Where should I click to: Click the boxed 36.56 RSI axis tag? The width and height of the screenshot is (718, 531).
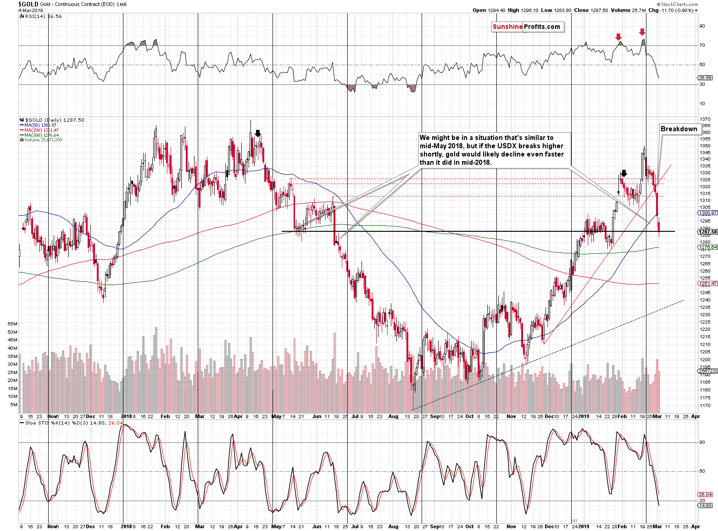tap(705, 78)
